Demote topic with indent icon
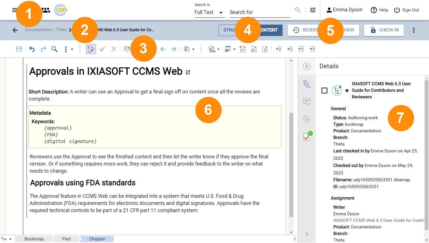 312,49
